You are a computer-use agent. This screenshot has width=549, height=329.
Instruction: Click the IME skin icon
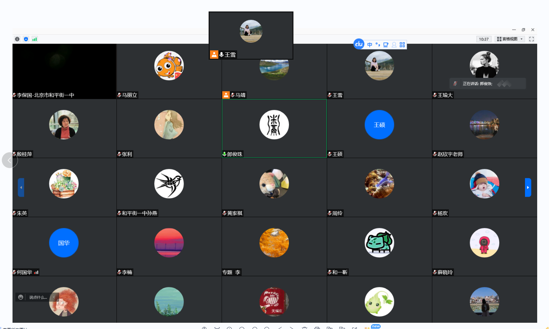tap(386, 45)
